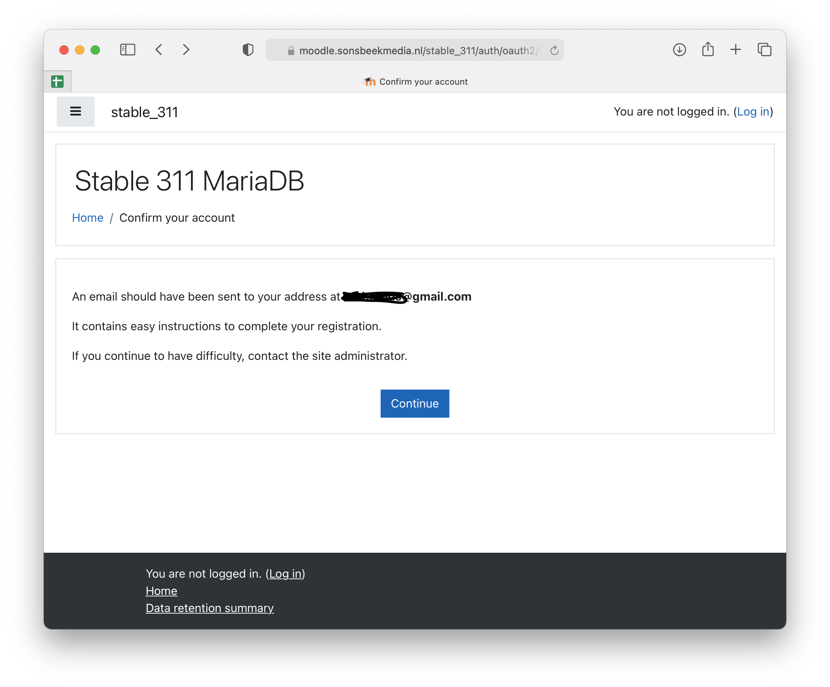
Task: Open the hamburger side menu button
Action: 75,112
